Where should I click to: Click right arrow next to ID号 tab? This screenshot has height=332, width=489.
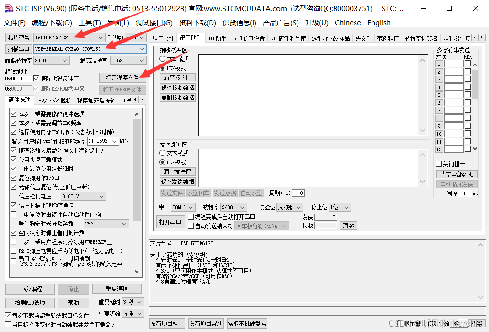coord(142,100)
